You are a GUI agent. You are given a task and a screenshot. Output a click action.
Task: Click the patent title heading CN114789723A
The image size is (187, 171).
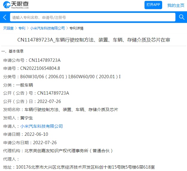coord(94,40)
